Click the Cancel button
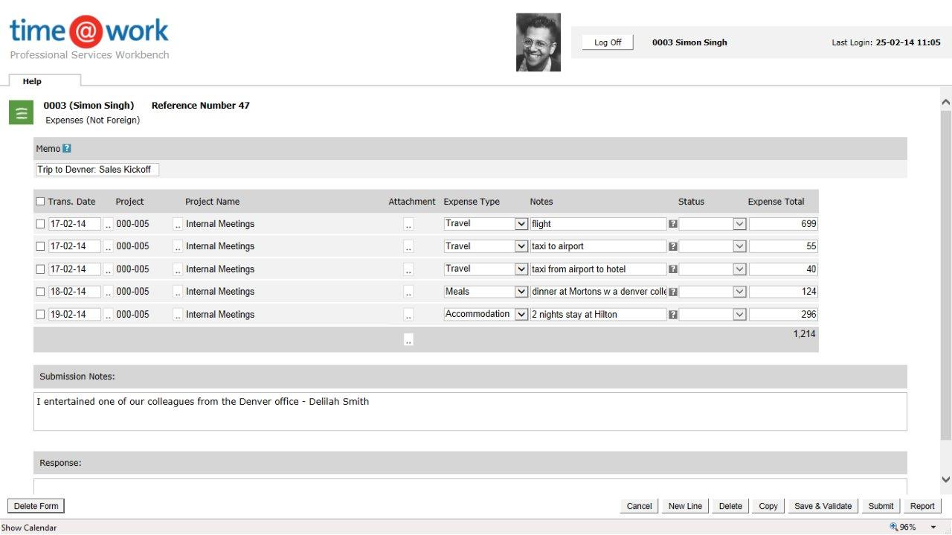 (x=639, y=506)
